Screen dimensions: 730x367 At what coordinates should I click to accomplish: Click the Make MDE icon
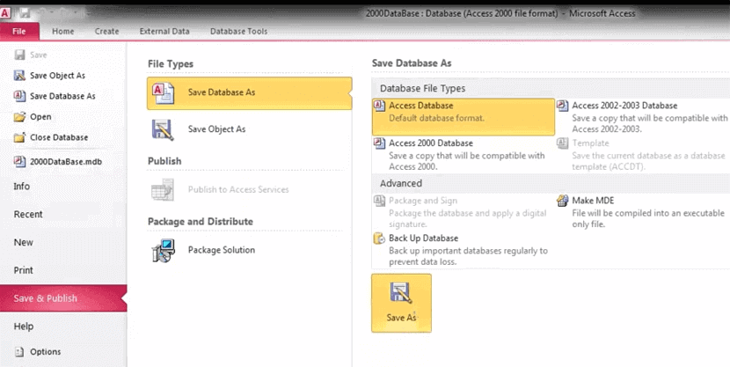pyautogui.click(x=564, y=201)
